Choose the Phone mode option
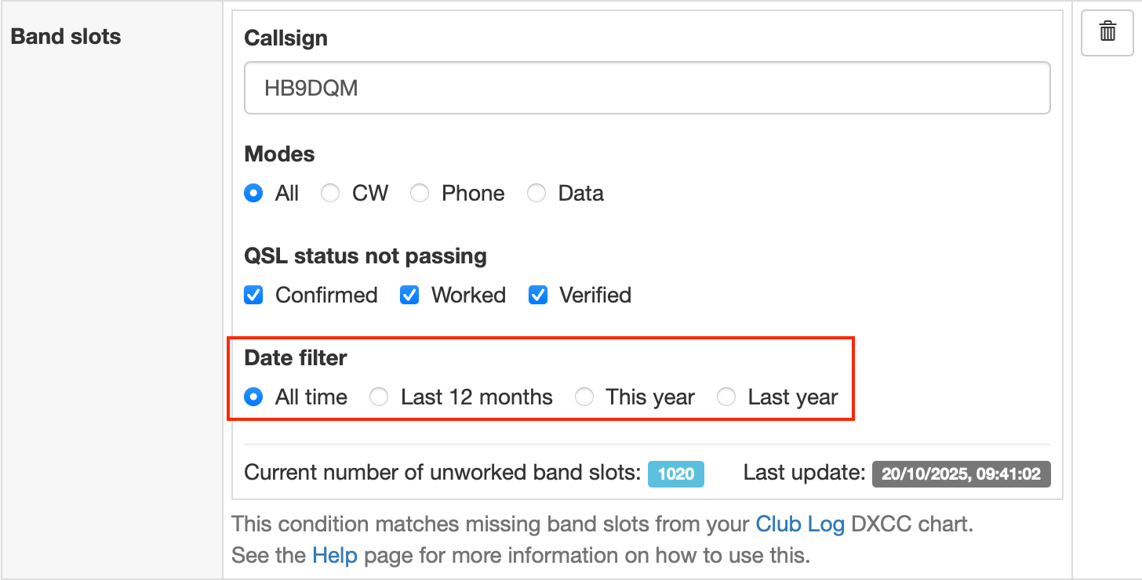Screen dimensions: 1142x580 pyautogui.click(x=420, y=194)
